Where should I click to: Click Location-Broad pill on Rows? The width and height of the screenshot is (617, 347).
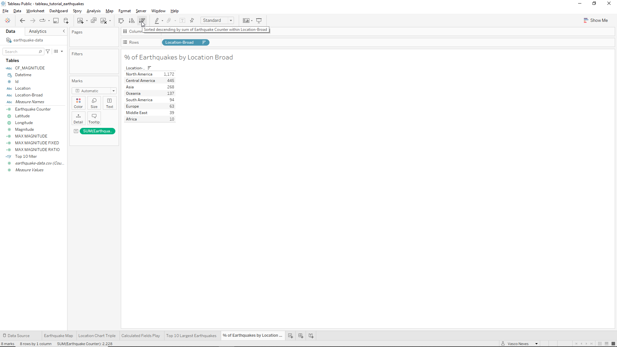click(185, 42)
